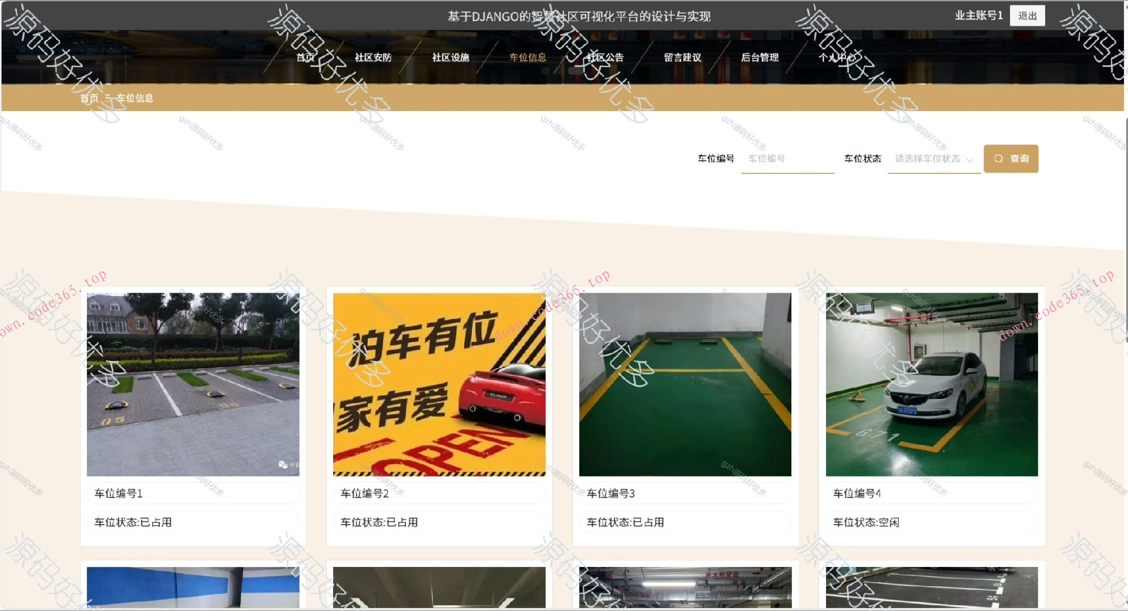Click the 车位编号 input field
Viewport: 1128px width, 611px height.
pos(787,159)
